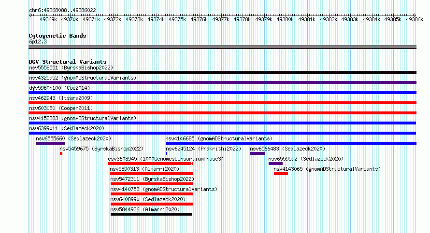
Task: Select the red nsv6408990 variant bar
Action: pos(152,204)
